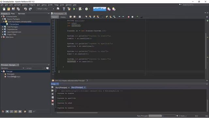Open the Navigate menu
Image resolution: width=209 pixels, height=118 pixels.
(18, 5)
